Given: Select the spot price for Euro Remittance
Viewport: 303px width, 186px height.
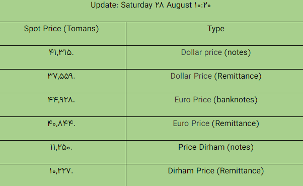Looking at the screenshot, I should [x=61, y=123].
